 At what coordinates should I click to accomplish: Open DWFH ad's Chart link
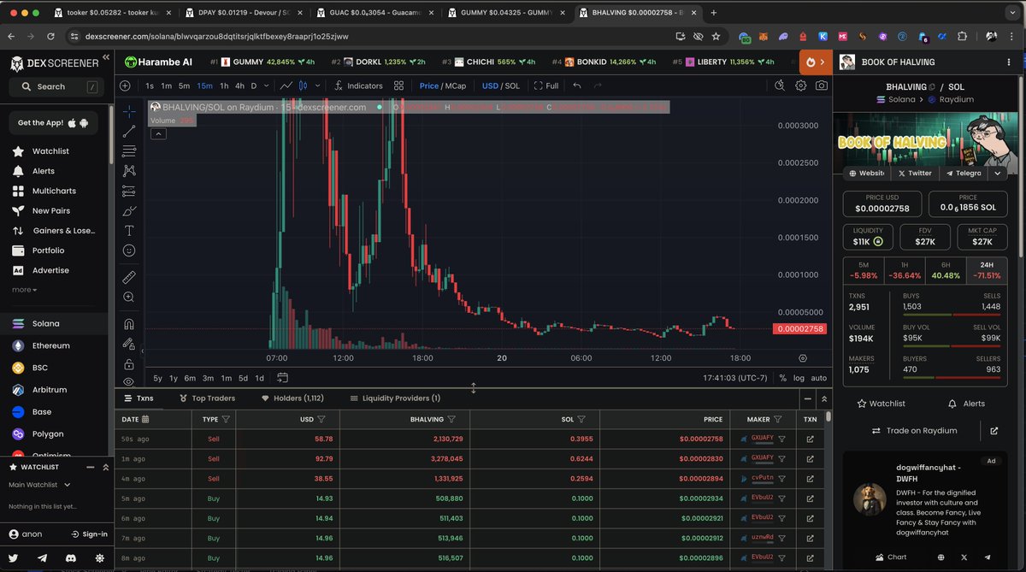(889, 557)
